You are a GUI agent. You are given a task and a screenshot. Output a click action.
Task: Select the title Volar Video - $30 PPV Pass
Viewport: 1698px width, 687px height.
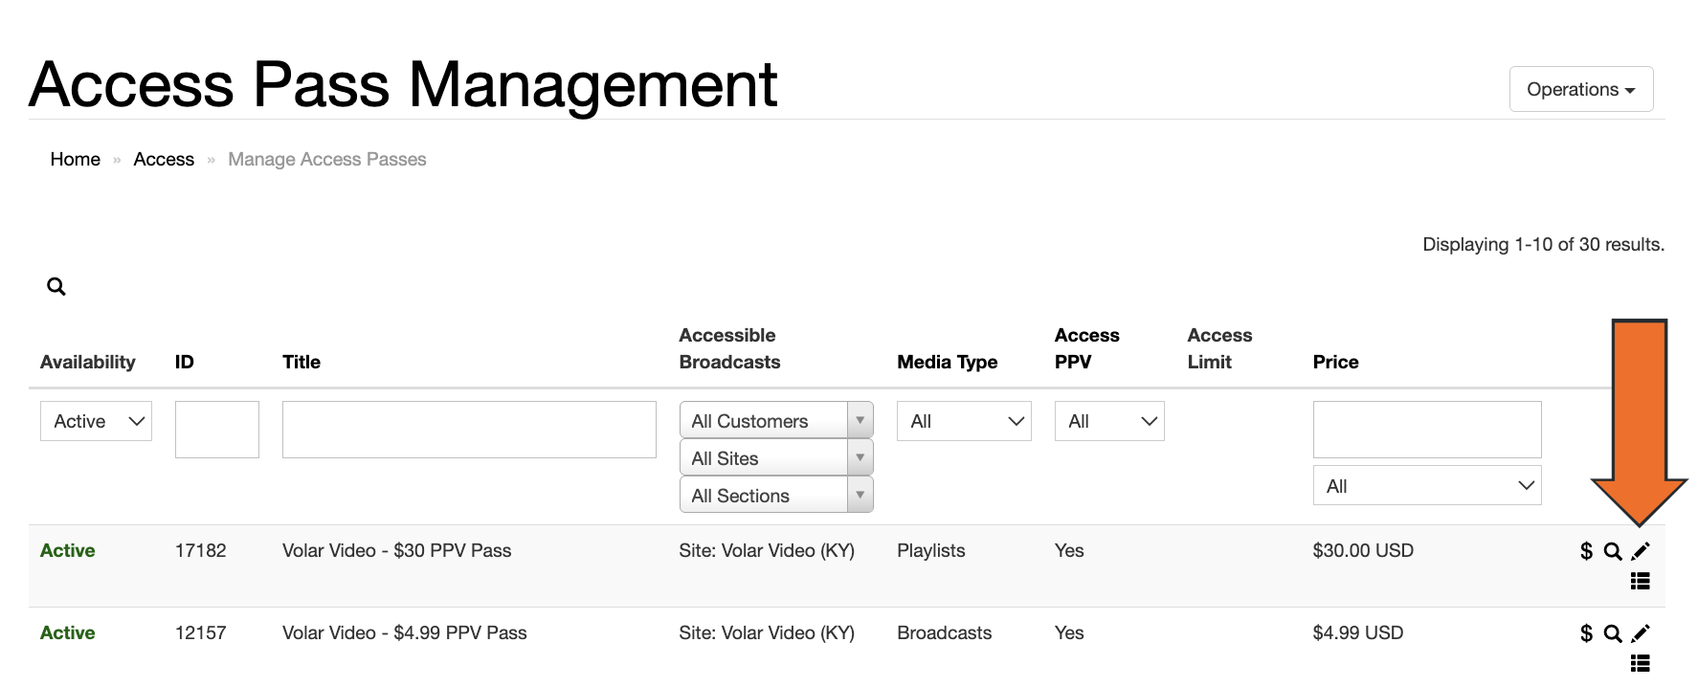397,550
